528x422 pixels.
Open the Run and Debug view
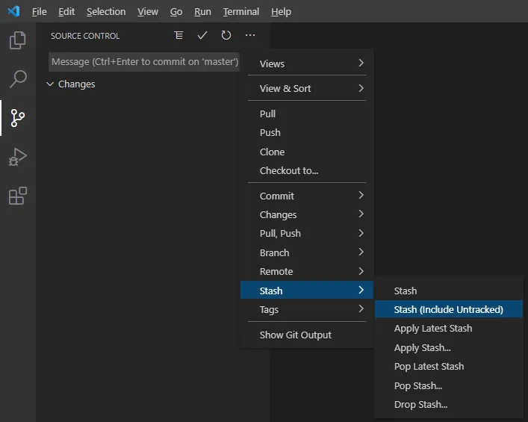pyautogui.click(x=17, y=157)
